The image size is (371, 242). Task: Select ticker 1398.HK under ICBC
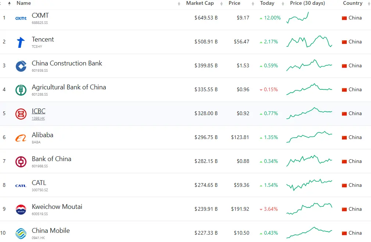click(x=38, y=118)
